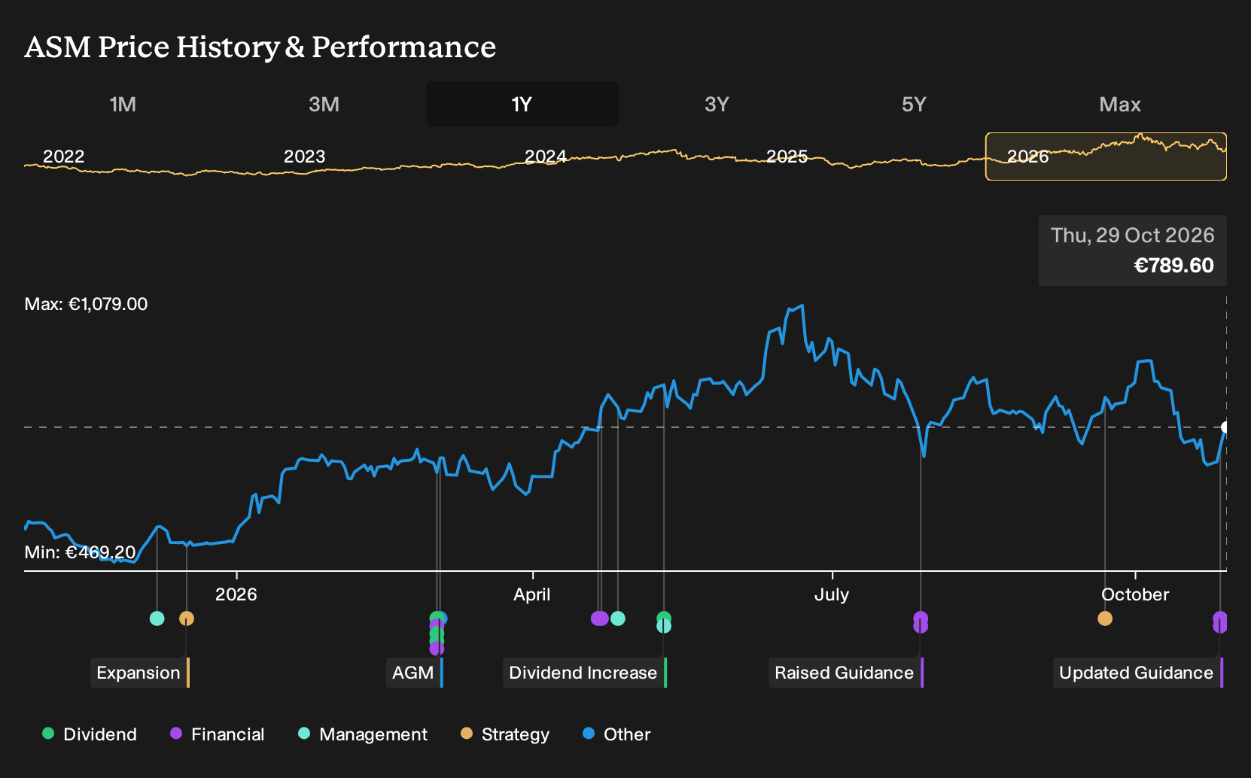Click the 2025 label in overview timeline

pos(787,157)
